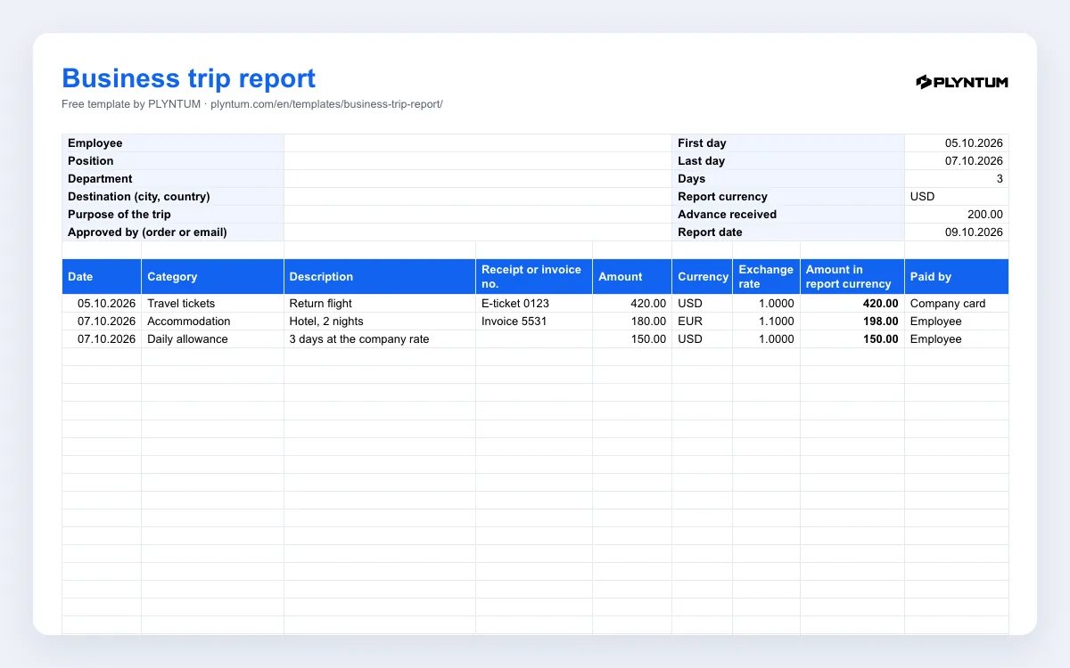Select the Travel tickets category cell
Image resolution: width=1070 pixels, height=668 pixels.
click(x=213, y=304)
